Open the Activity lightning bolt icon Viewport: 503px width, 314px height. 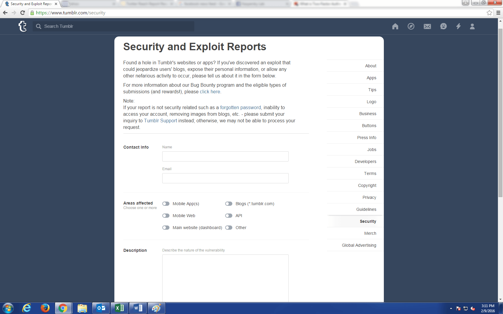[458, 26]
